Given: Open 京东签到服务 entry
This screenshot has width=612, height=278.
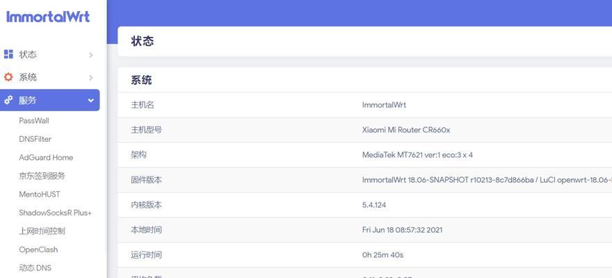Looking at the screenshot, I should pyautogui.click(x=42, y=176).
